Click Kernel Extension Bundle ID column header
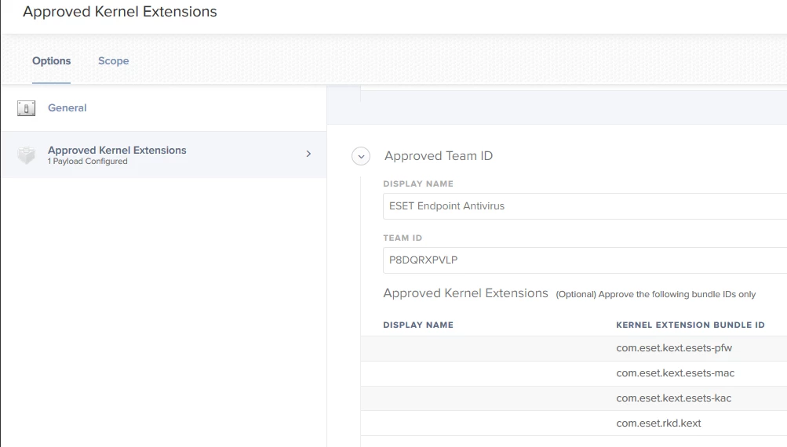The image size is (787, 447). click(690, 325)
